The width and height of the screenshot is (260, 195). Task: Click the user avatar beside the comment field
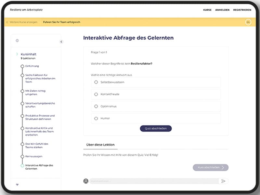tap(86, 181)
